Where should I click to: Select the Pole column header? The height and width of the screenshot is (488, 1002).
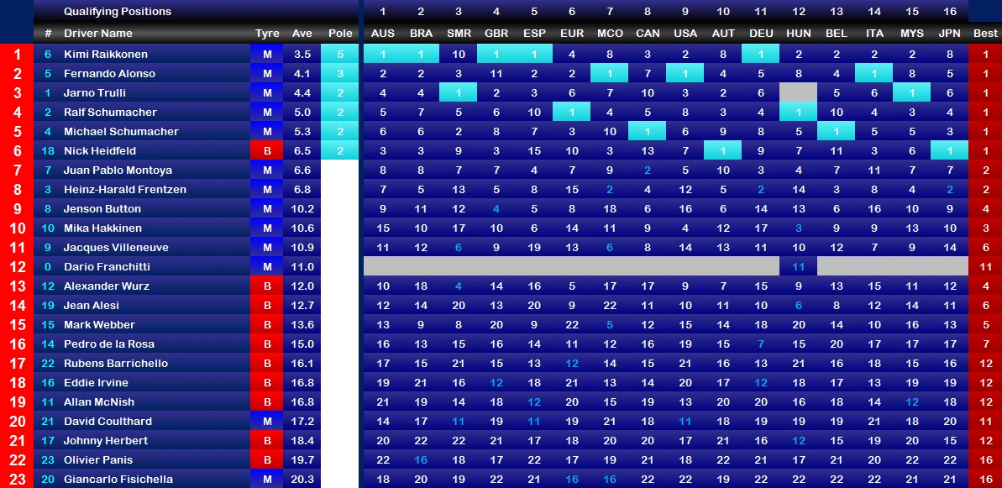[x=340, y=34]
